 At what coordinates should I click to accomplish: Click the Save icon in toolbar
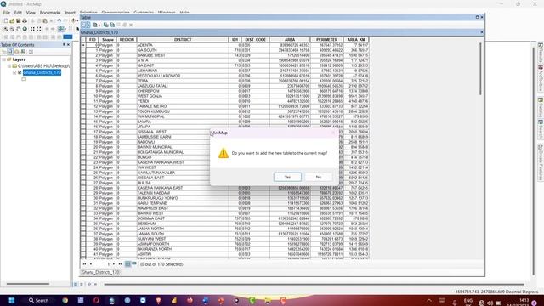[19, 20]
